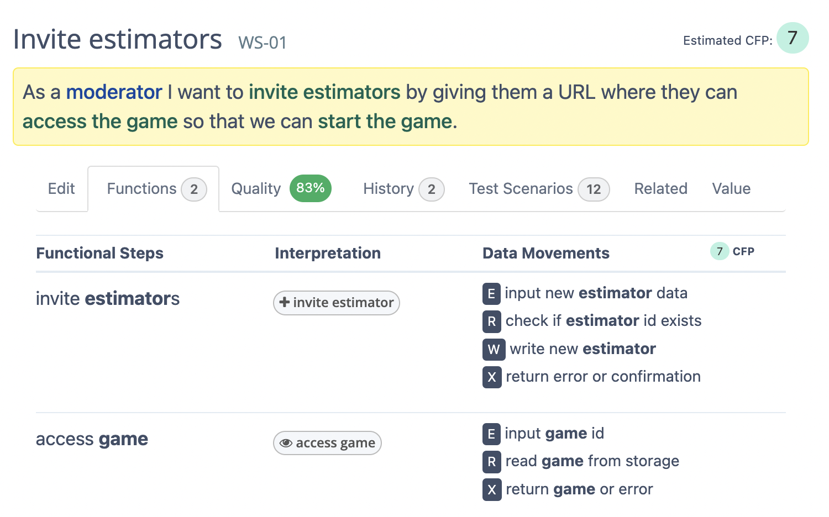Click the X badge beside return game or error
Viewport: 829px width, 517px height.
(492, 490)
